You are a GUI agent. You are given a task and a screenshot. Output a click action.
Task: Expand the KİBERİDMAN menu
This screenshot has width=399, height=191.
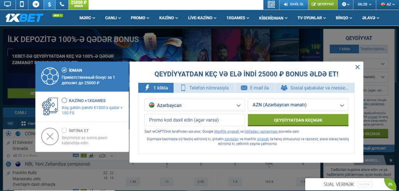pos(273,18)
